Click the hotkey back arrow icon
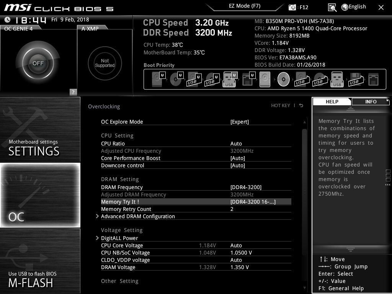This screenshot has height=294, width=392. 301,106
